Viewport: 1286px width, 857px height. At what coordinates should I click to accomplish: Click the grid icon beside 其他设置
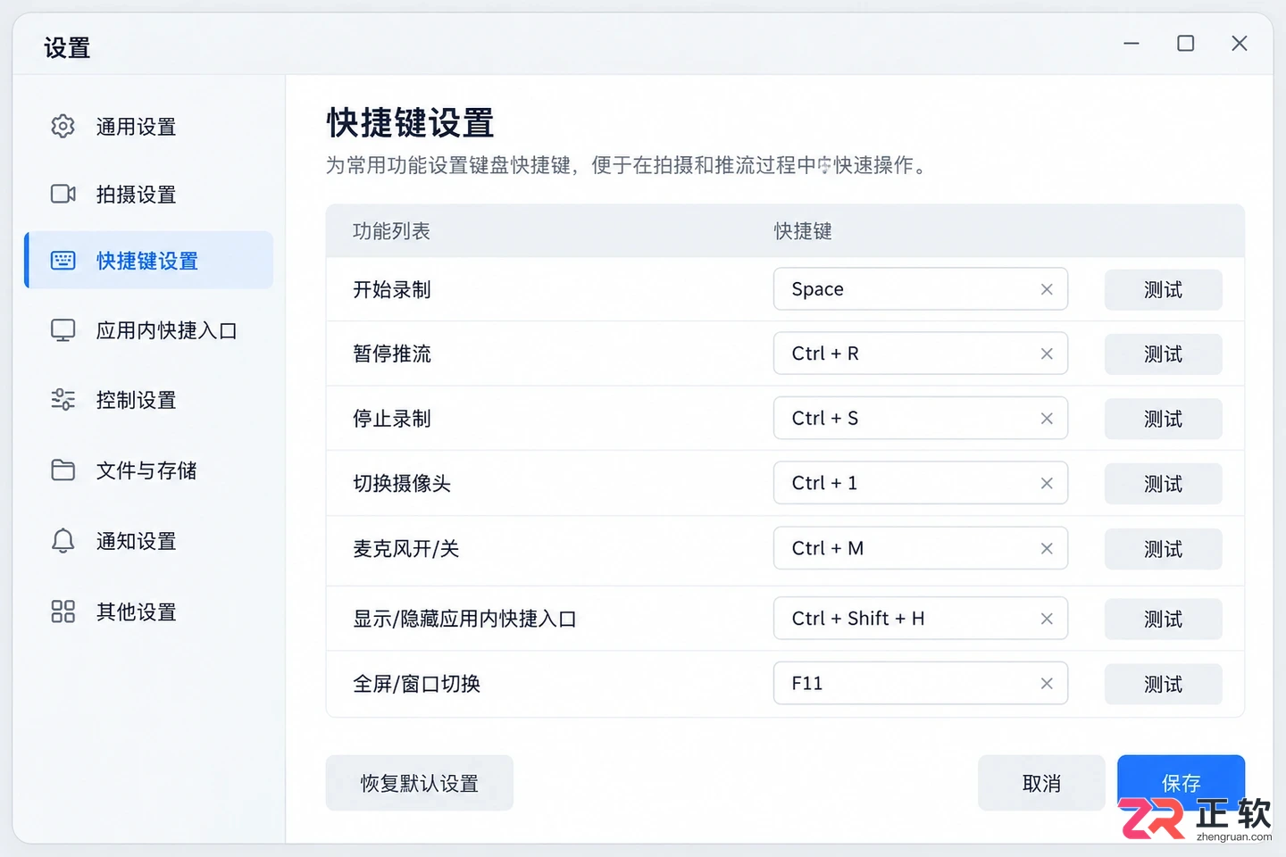63,612
